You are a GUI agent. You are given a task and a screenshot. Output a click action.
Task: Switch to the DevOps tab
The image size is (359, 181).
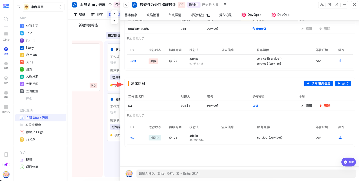coord(280,15)
